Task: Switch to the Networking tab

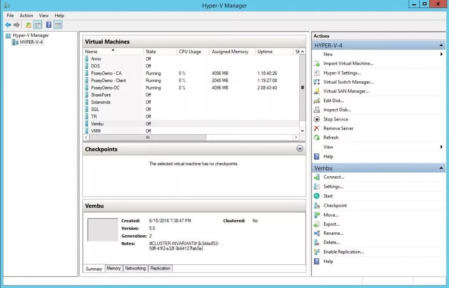Action: 135,268
